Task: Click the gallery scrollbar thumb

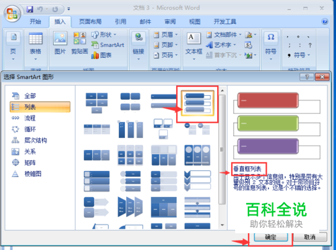Action: click(222, 149)
